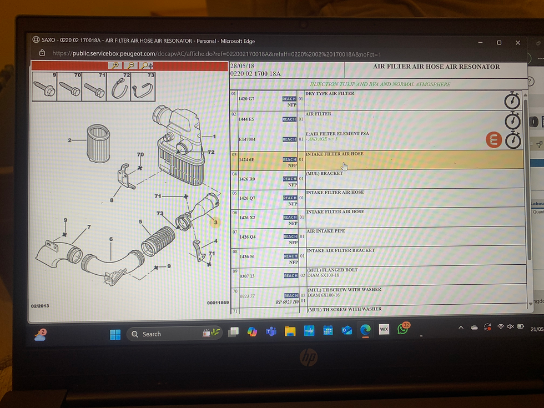Viewport: 544px width, 408px height.
Task: Click REACH badge for part 1426 Q4
Action: click(290, 236)
